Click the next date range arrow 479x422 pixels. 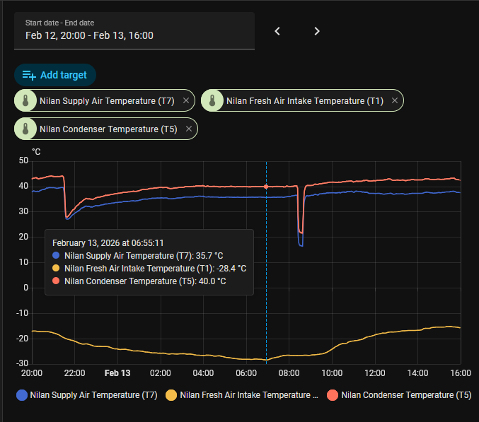tap(317, 31)
